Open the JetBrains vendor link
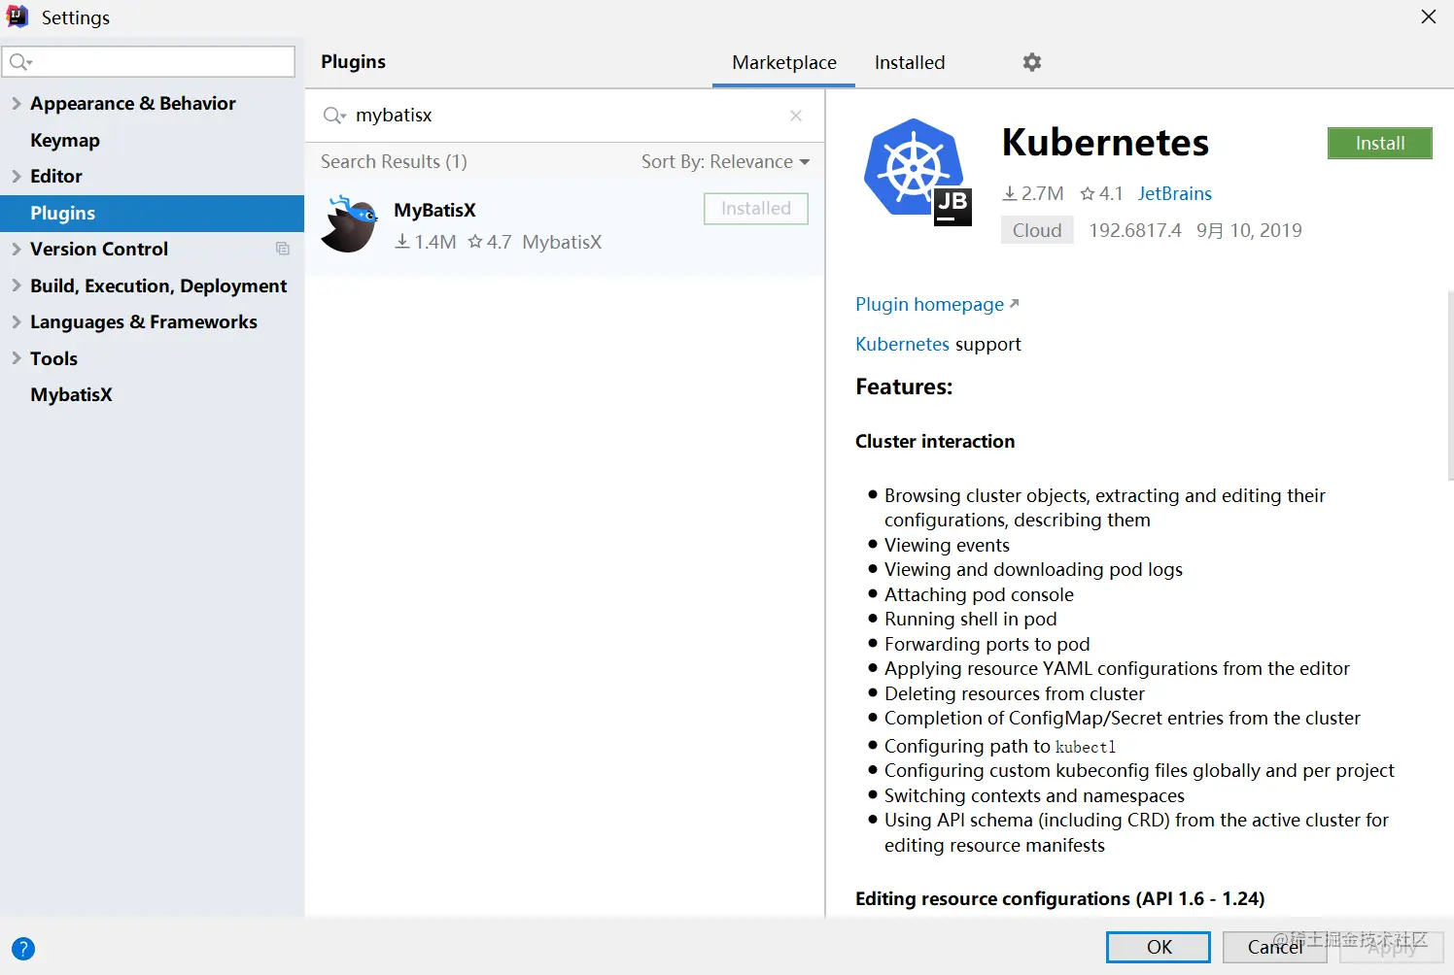 point(1175,193)
